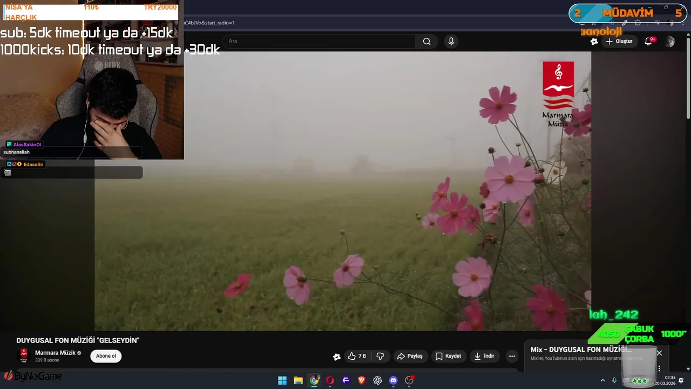The image size is (691, 389).
Task: Open Opera browser from taskbar
Action: pyautogui.click(x=330, y=380)
